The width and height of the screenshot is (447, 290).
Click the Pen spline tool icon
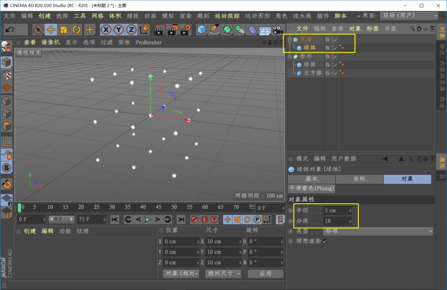214,30
